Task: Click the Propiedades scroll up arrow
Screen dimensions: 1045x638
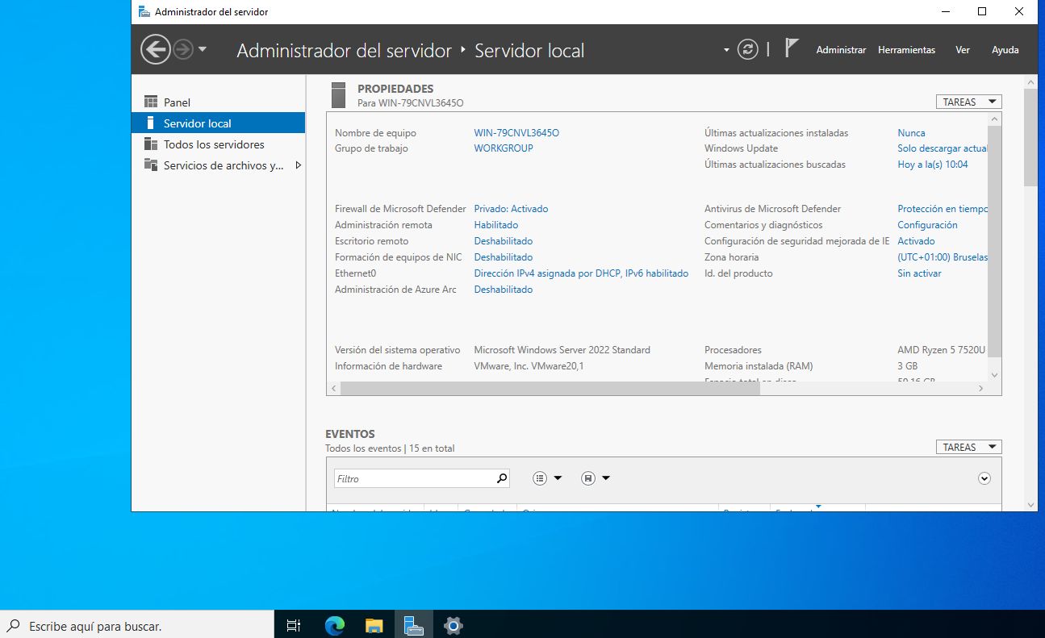Action: click(994, 119)
